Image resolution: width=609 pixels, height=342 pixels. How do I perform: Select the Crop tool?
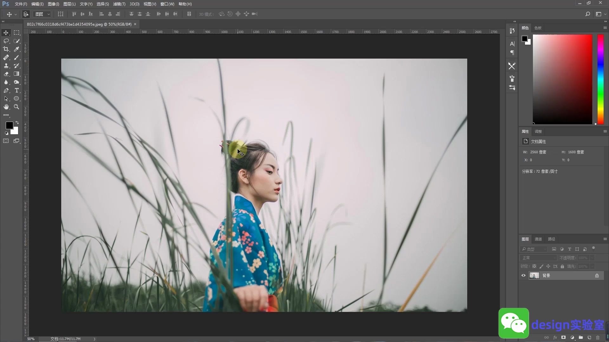(6, 49)
